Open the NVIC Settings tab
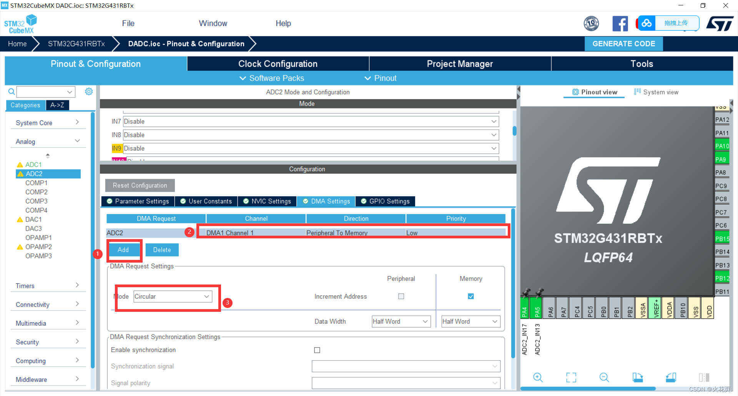The image size is (738, 396). [267, 201]
